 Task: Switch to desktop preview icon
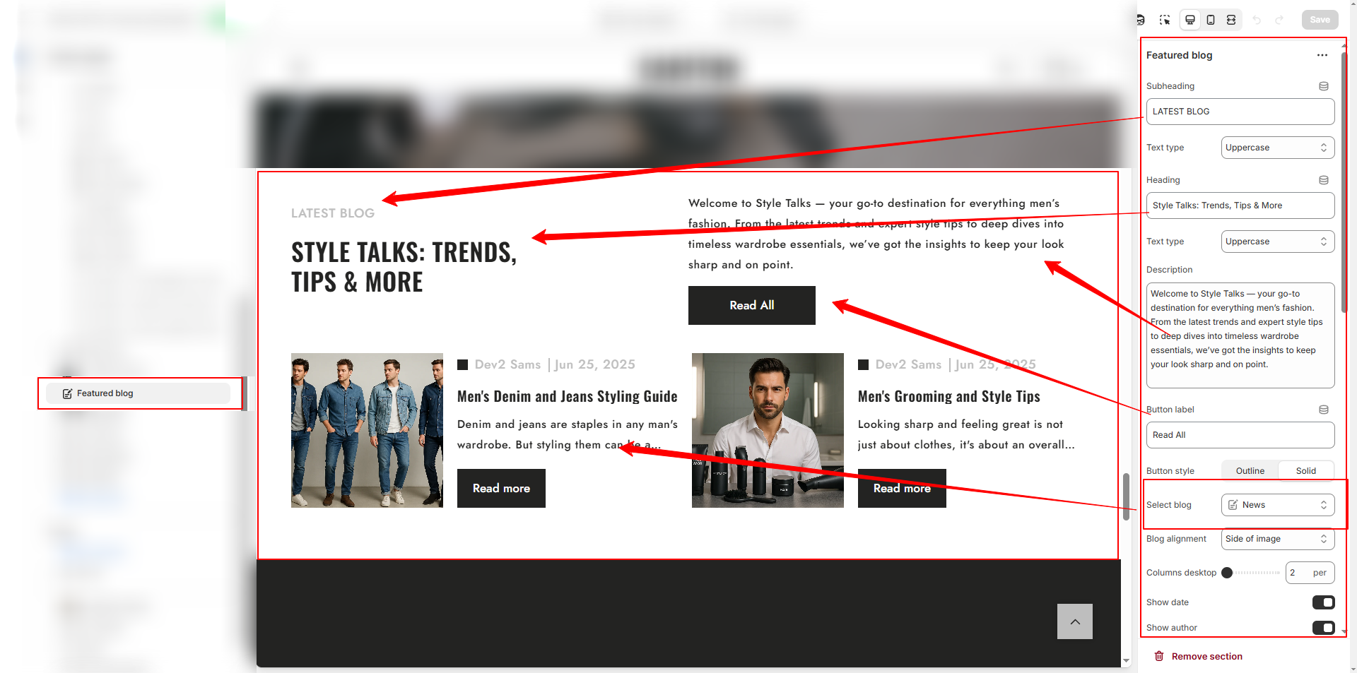pyautogui.click(x=1190, y=20)
